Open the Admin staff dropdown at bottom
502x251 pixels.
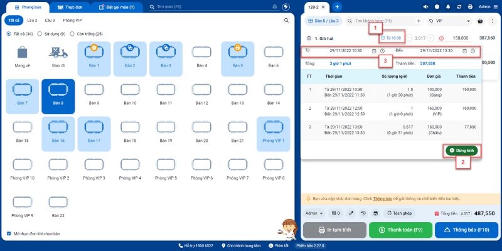click(x=314, y=213)
